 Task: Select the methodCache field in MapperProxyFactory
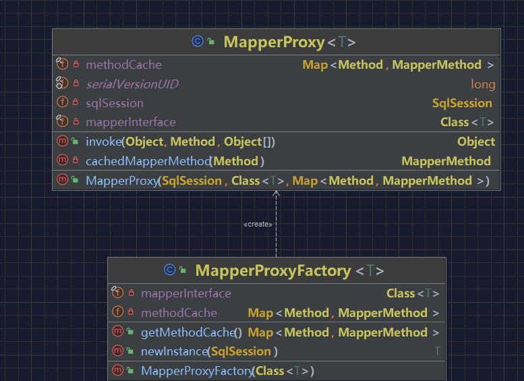click(x=276, y=313)
